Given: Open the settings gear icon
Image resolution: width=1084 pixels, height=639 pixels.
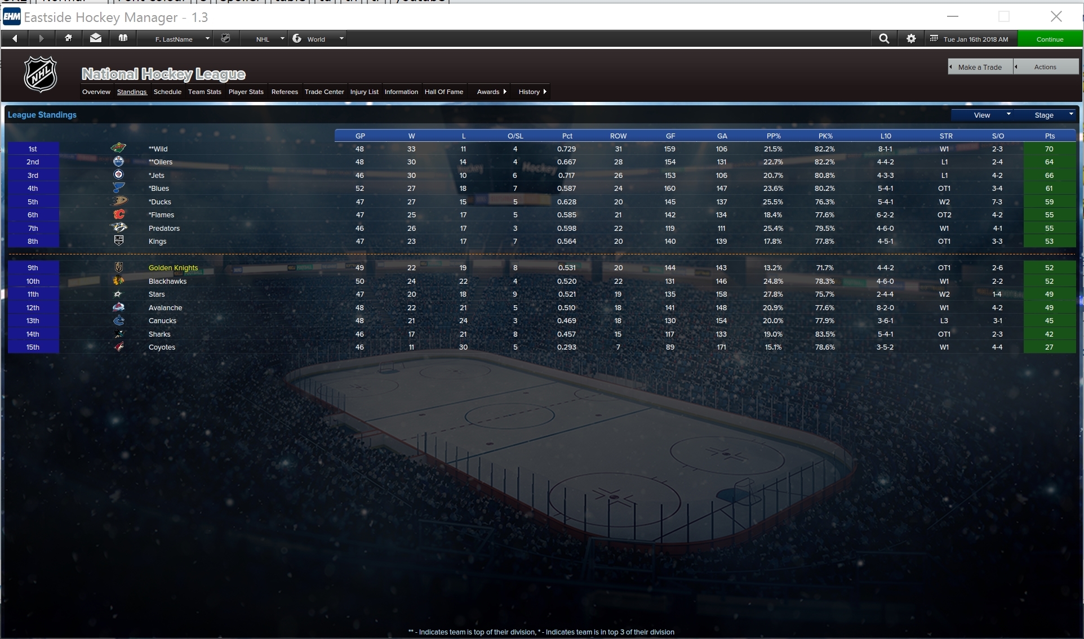Looking at the screenshot, I should [x=911, y=39].
